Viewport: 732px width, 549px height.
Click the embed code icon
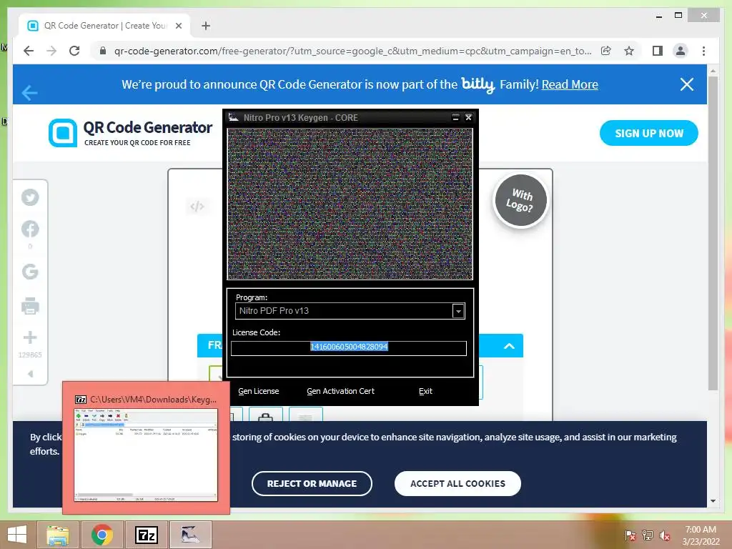197,206
